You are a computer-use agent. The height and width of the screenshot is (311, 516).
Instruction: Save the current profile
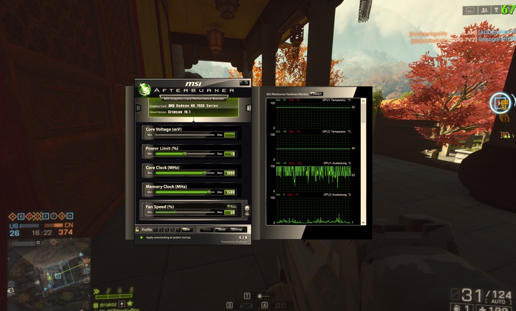(187, 229)
